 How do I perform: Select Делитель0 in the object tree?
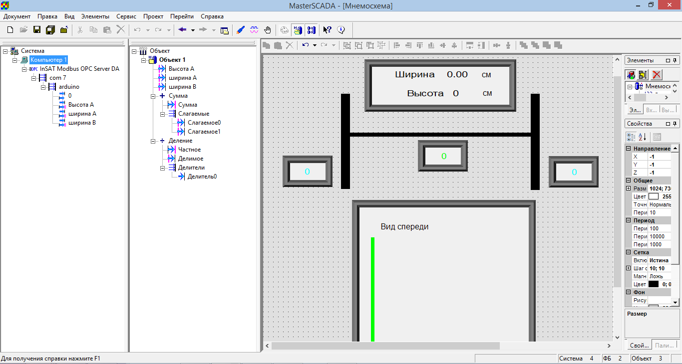pyautogui.click(x=202, y=177)
